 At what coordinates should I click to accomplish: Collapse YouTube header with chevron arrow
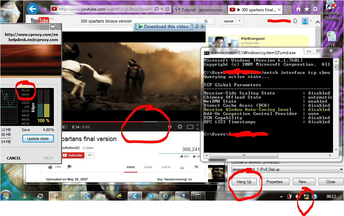pyautogui.click(x=318, y=22)
